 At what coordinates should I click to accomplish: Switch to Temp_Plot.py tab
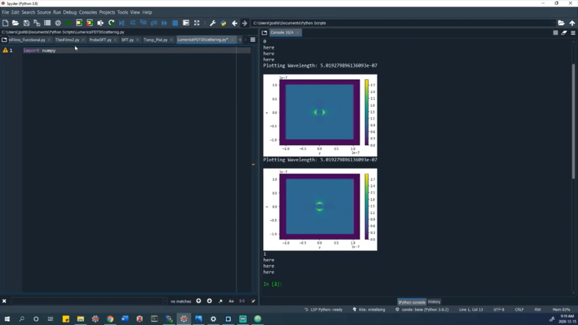(x=156, y=40)
